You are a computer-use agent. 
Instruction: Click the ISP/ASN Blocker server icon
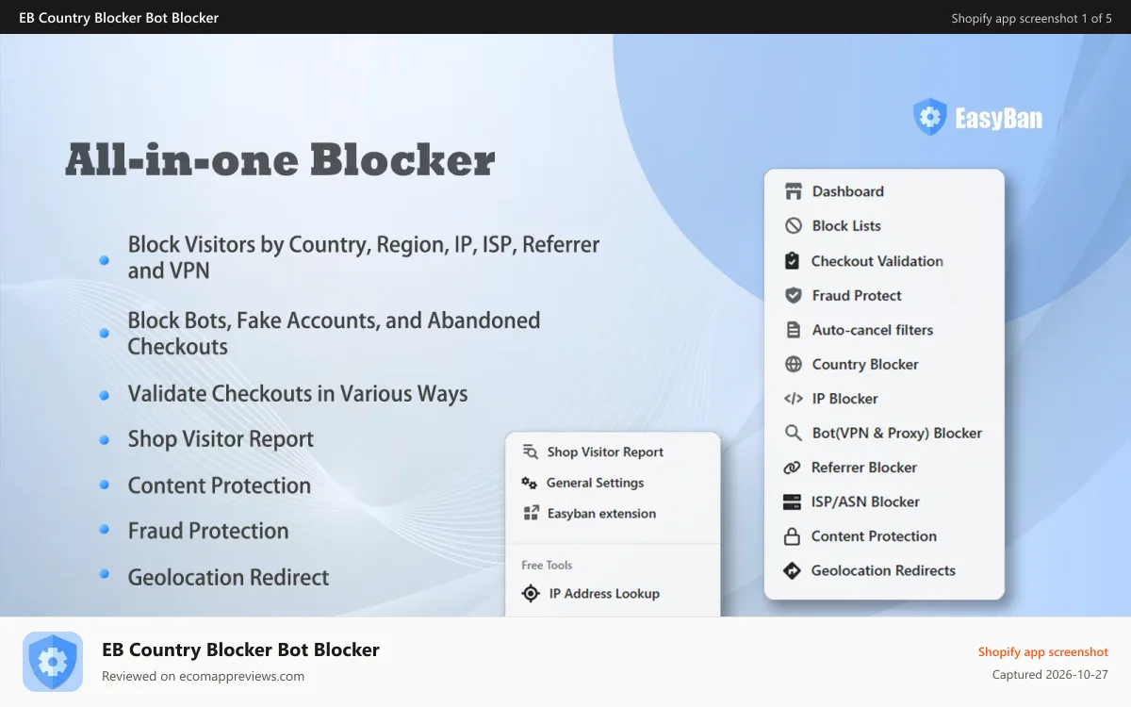pyautogui.click(x=793, y=501)
